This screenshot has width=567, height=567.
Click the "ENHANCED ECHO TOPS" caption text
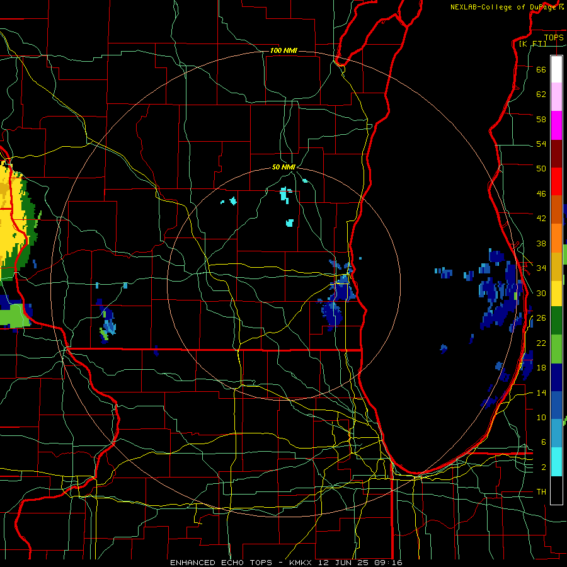[x=221, y=563]
